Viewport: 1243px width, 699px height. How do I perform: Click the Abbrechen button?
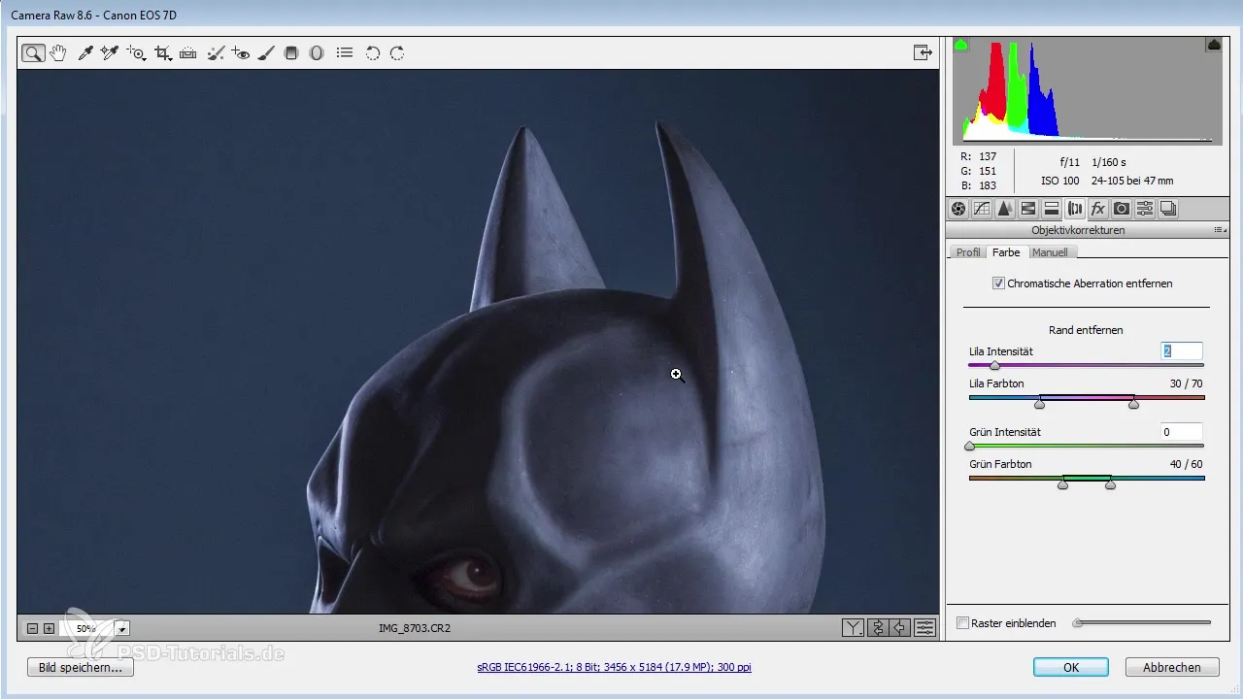[1172, 668]
